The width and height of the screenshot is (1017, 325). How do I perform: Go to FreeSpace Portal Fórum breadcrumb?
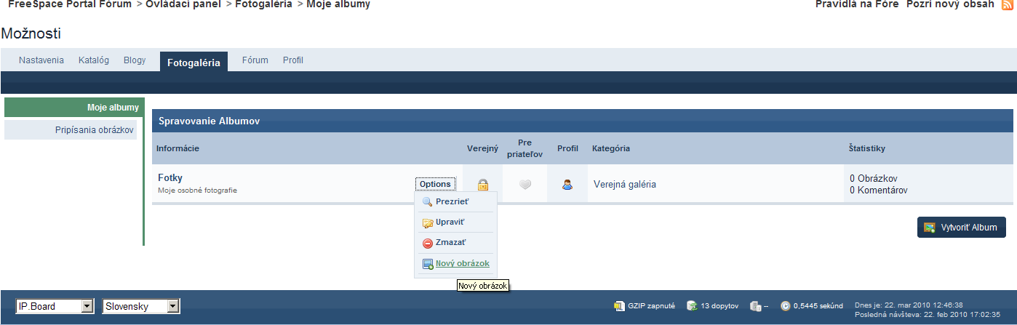[70, 4]
